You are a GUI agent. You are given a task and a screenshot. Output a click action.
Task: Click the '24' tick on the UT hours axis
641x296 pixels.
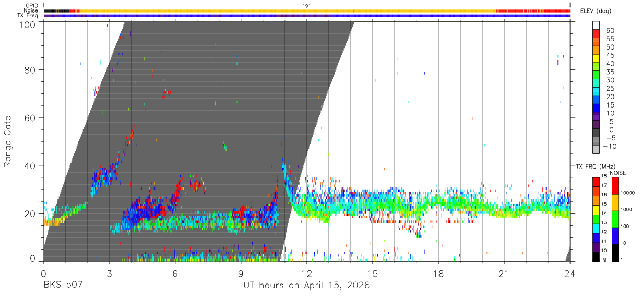tap(569, 273)
